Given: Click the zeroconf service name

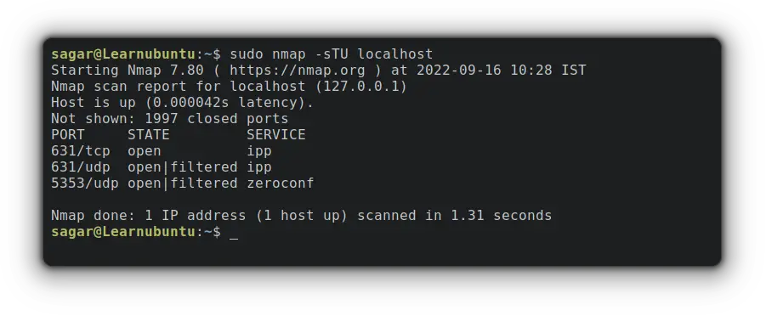Looking at the screenshot, I should coord(281,183).
